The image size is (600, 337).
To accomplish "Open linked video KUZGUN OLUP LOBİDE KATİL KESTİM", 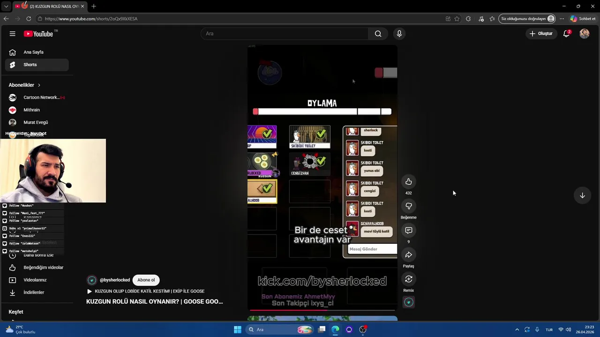I will coord(146,291).
